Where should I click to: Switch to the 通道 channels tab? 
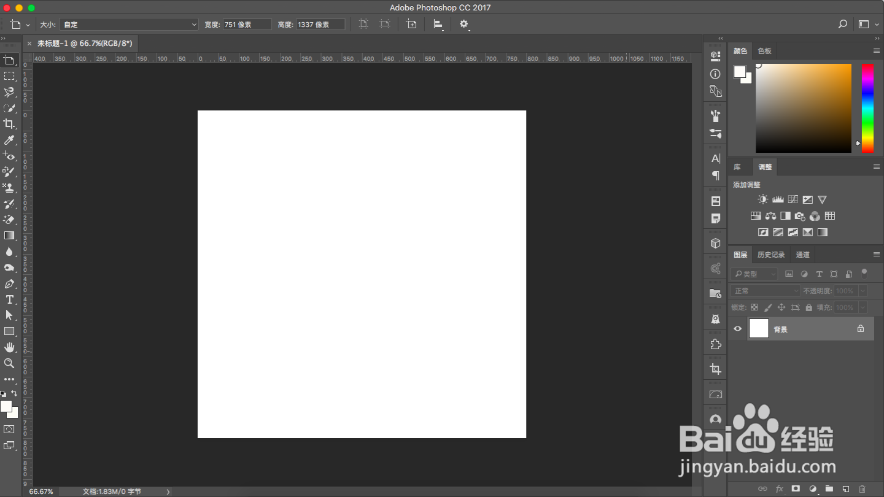click(x=802, y=255)
